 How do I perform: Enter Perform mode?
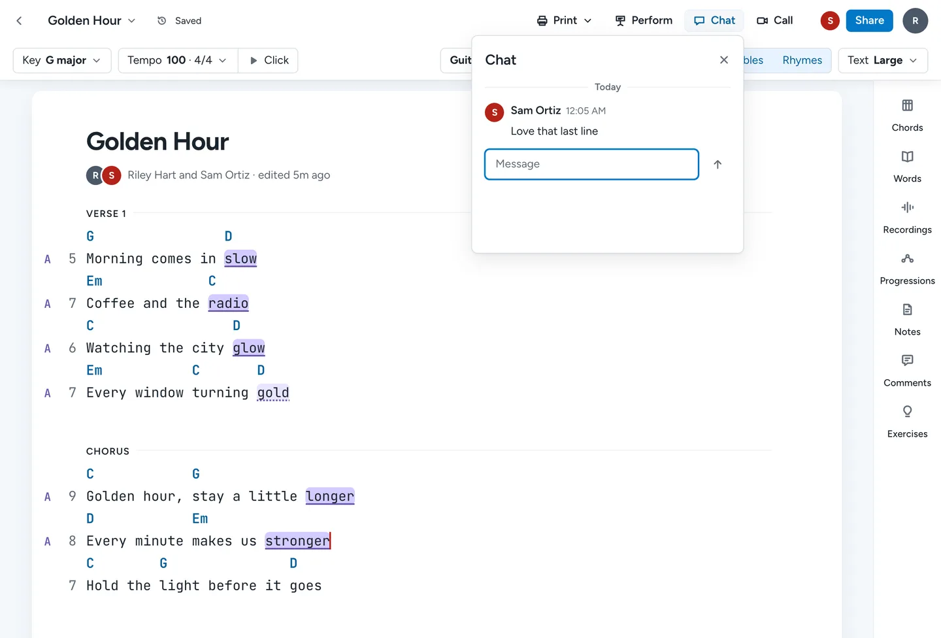pyautogui.click(x=644, y=20)
